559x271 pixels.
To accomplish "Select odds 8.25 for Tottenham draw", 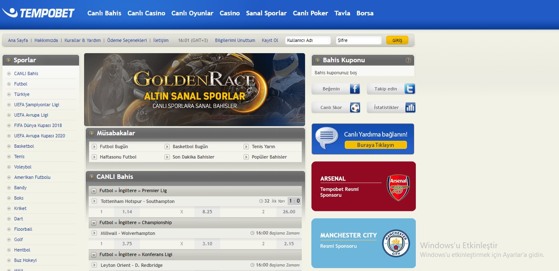I will tap(207, 212).
